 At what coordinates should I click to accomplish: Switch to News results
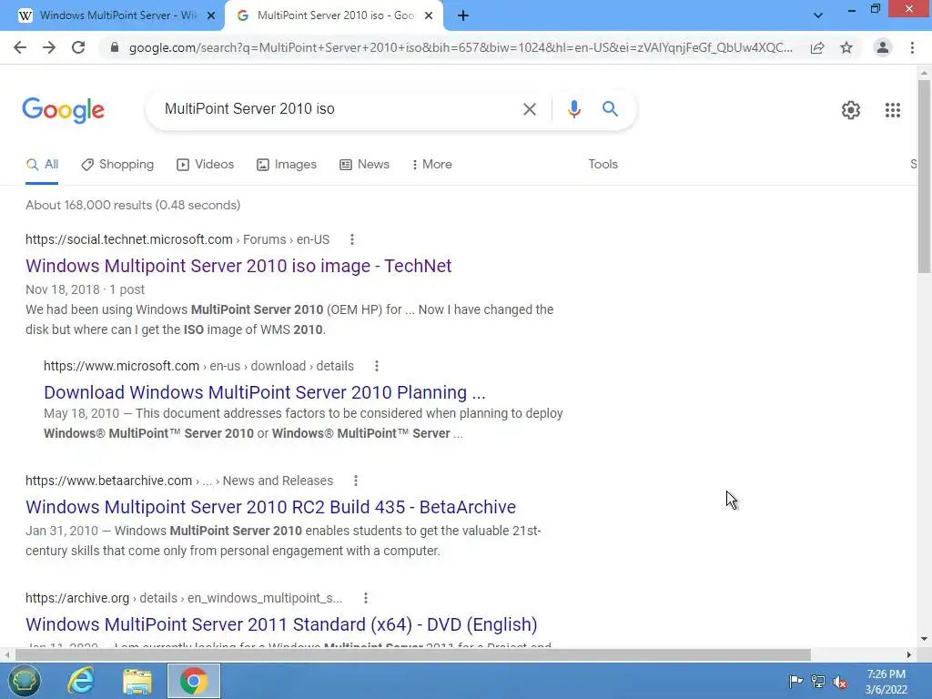[364, 165]
